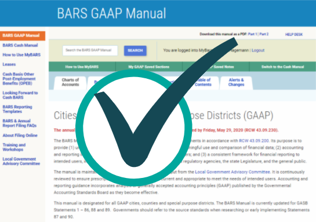Follow the RCW 43.09.200 link
Viewport: 316px width, 222px height.
(254, 141)
